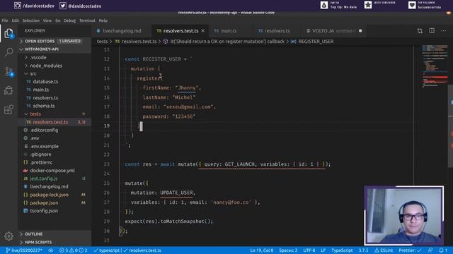The width and height of the screenshot is (453, 254).
Task: Click the Twitter icon in stream overlay
Action: click(63, 6)
